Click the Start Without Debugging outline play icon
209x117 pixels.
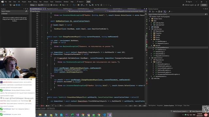click(x=68, y=5)
